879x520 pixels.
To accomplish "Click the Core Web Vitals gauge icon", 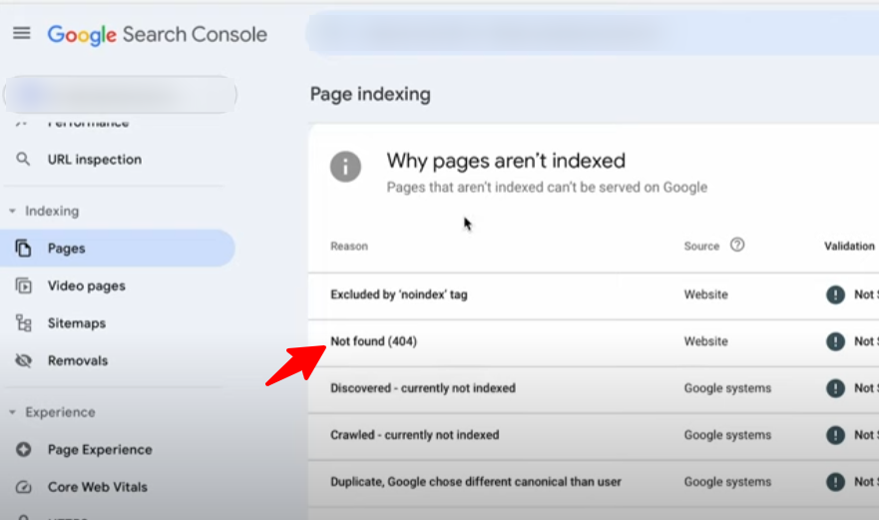I will (x=23, y=487).
